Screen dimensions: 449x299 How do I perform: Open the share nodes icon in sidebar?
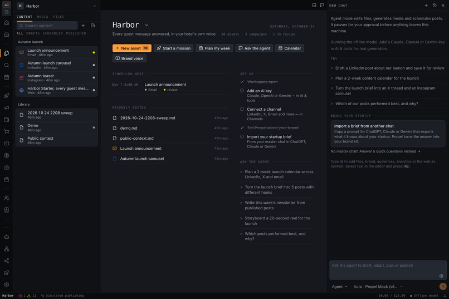[x=7, y=261]
